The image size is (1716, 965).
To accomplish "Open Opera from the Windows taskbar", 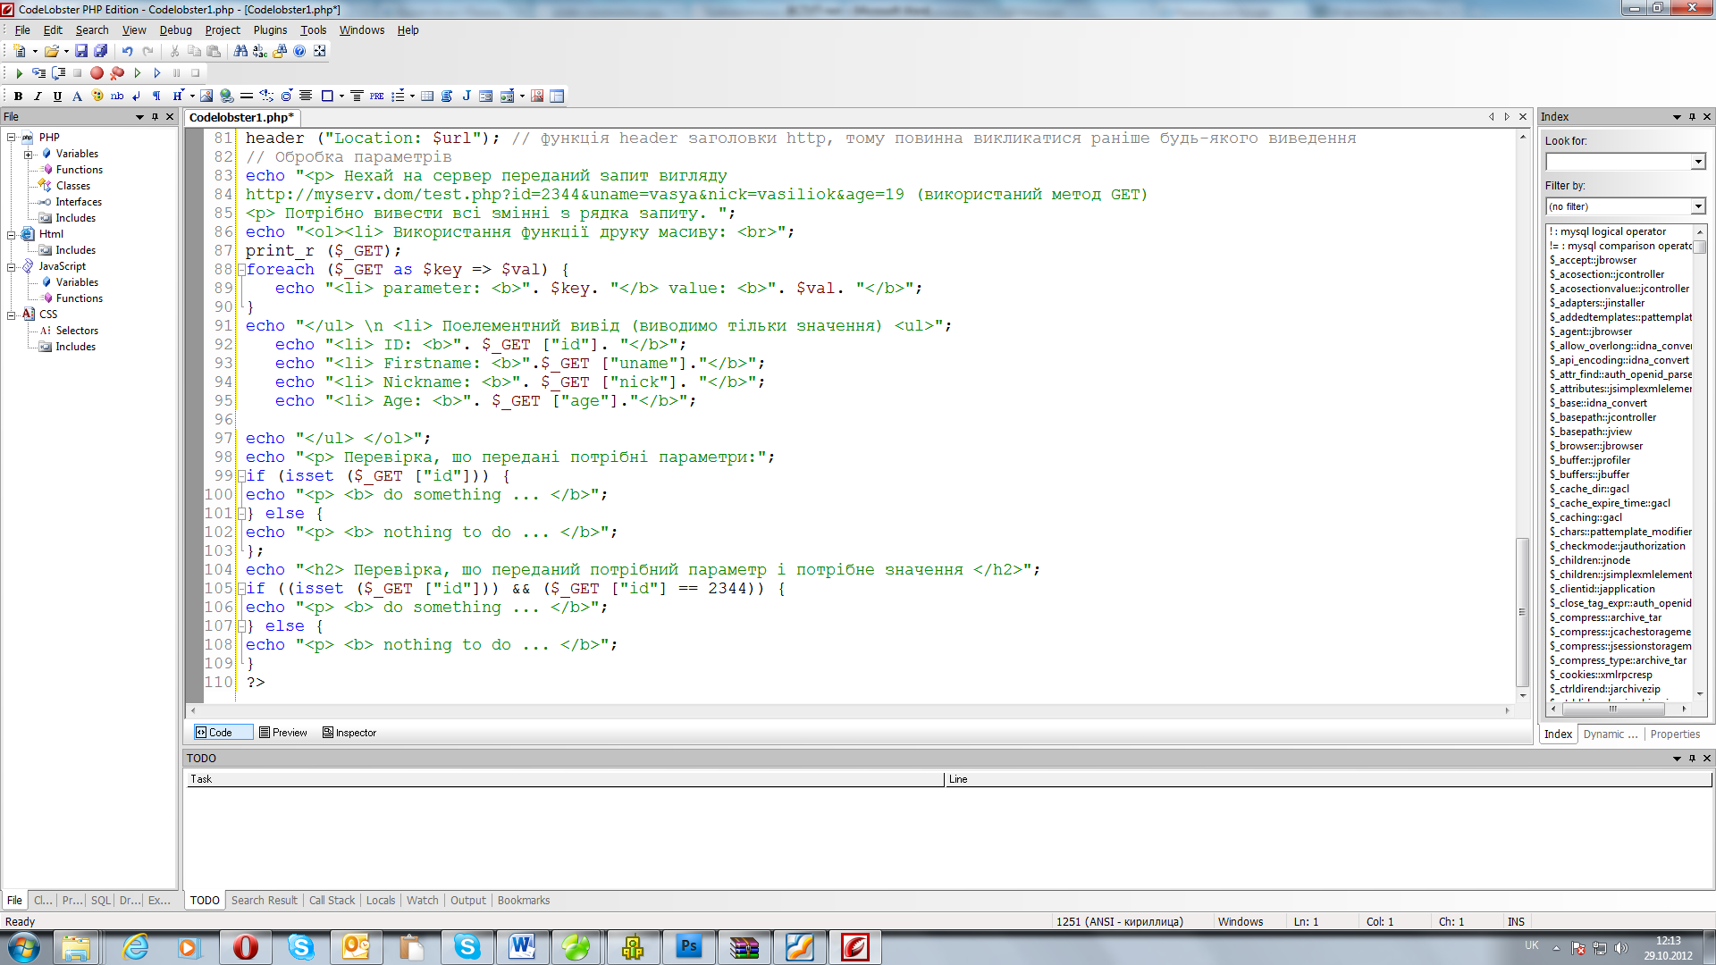I will pyautogui.click(x=245, y=947).
